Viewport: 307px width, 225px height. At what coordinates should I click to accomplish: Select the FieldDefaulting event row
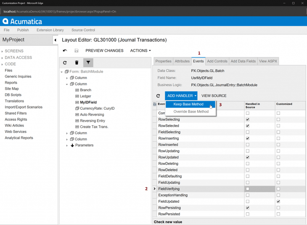coord(229,176)
